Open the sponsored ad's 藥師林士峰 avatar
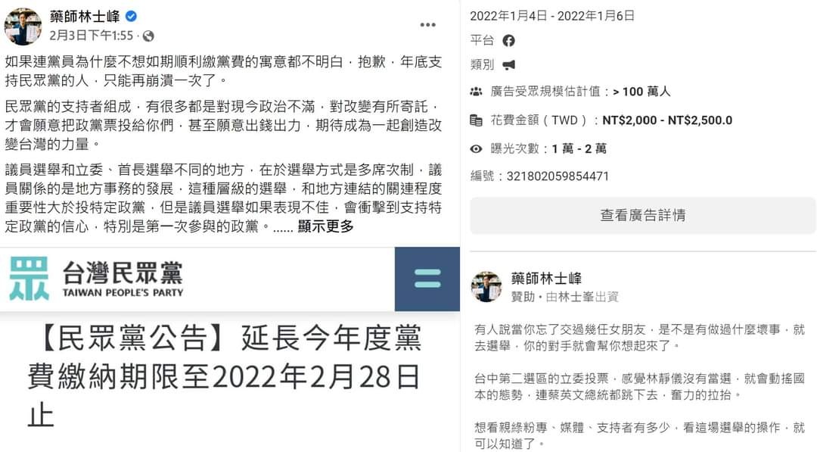The height and width of the screenshot is (452, 817). [x=486, y=287]
